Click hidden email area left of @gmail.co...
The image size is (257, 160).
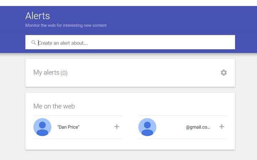[171, 127]
